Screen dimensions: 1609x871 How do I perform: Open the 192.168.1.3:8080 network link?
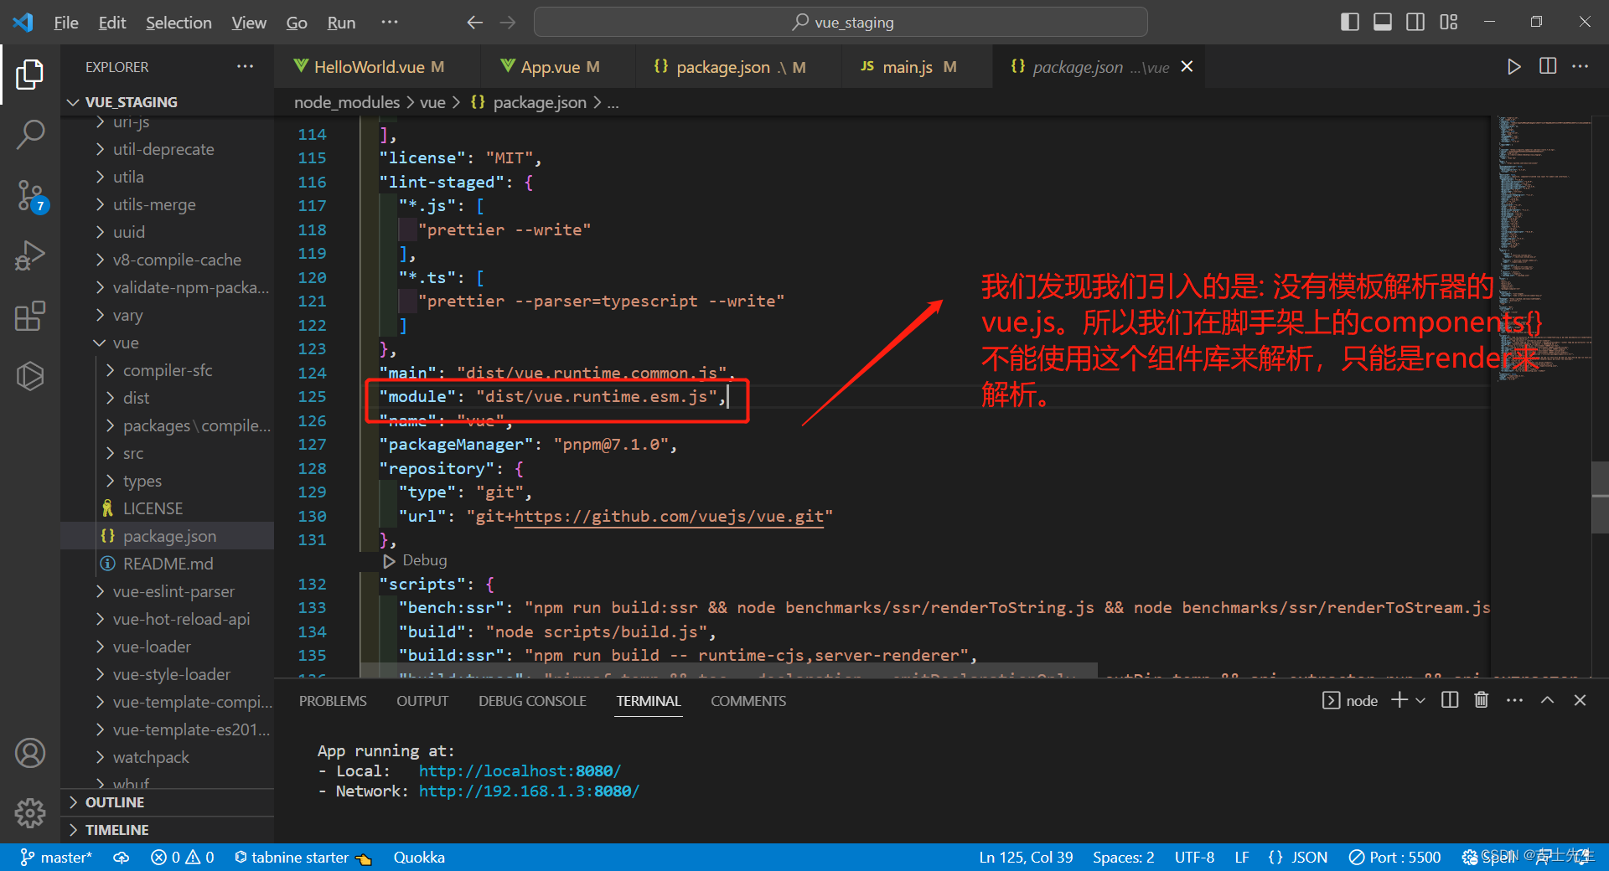click(x=529, y=791)
